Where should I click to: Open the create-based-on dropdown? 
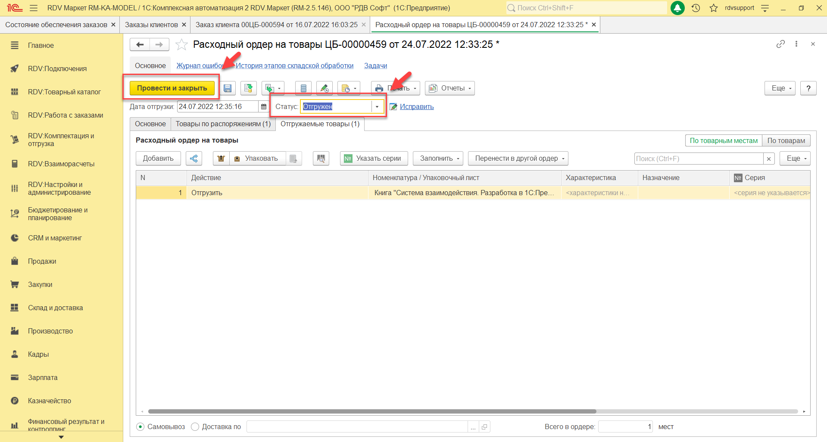[x=273, y=88]
